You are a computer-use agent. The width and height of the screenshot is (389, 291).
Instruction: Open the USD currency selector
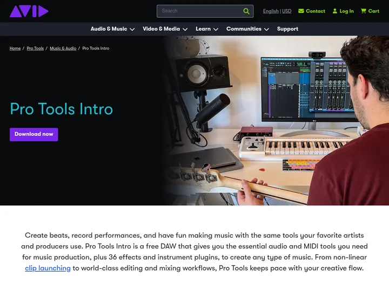click(286, 11)
